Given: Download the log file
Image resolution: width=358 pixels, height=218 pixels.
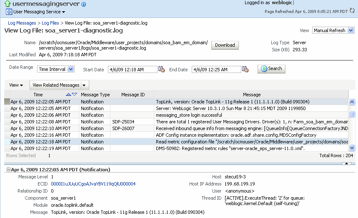Looking at the screenshot, I should coord(225,45).
